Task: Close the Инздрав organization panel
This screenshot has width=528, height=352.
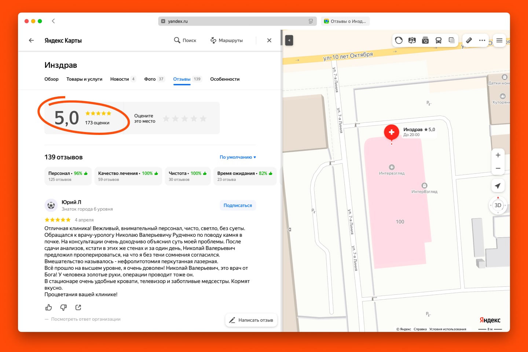Action: (x=269, y=40)
